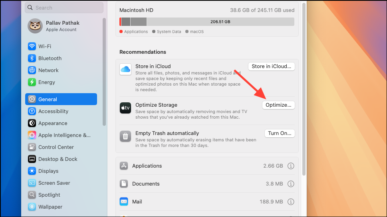Open the Control Center sidebar icon

coord(32,147)
